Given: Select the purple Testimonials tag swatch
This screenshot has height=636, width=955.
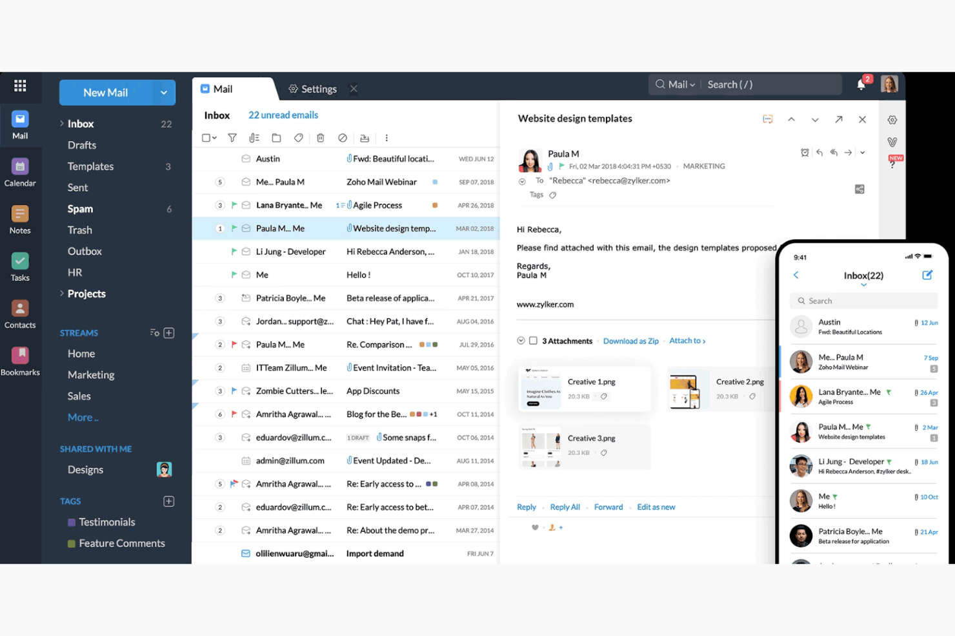Looking at the screenshot, I should [72, 523].
